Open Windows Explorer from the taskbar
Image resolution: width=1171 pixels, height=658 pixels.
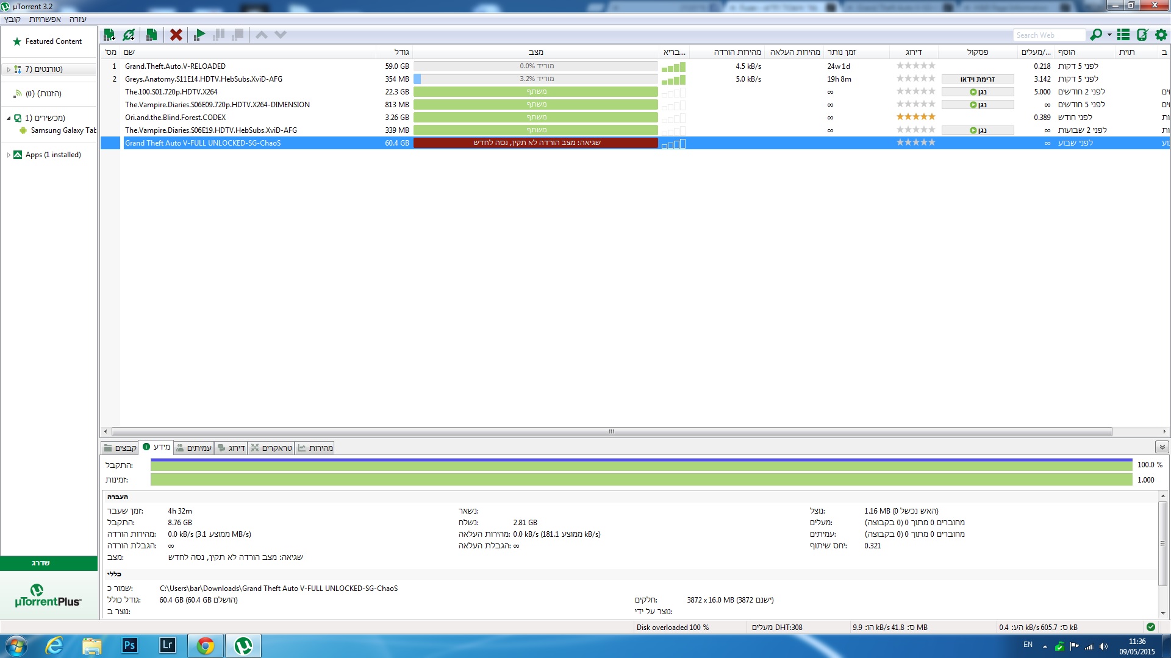click(x=91, y=645)
